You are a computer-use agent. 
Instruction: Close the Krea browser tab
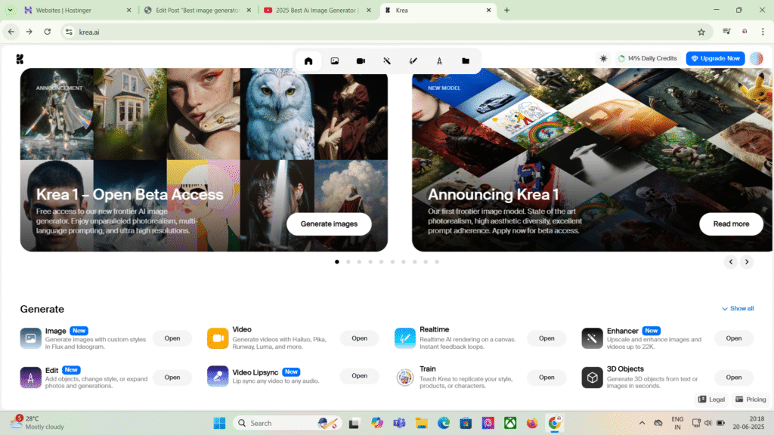tap(489, 10)
